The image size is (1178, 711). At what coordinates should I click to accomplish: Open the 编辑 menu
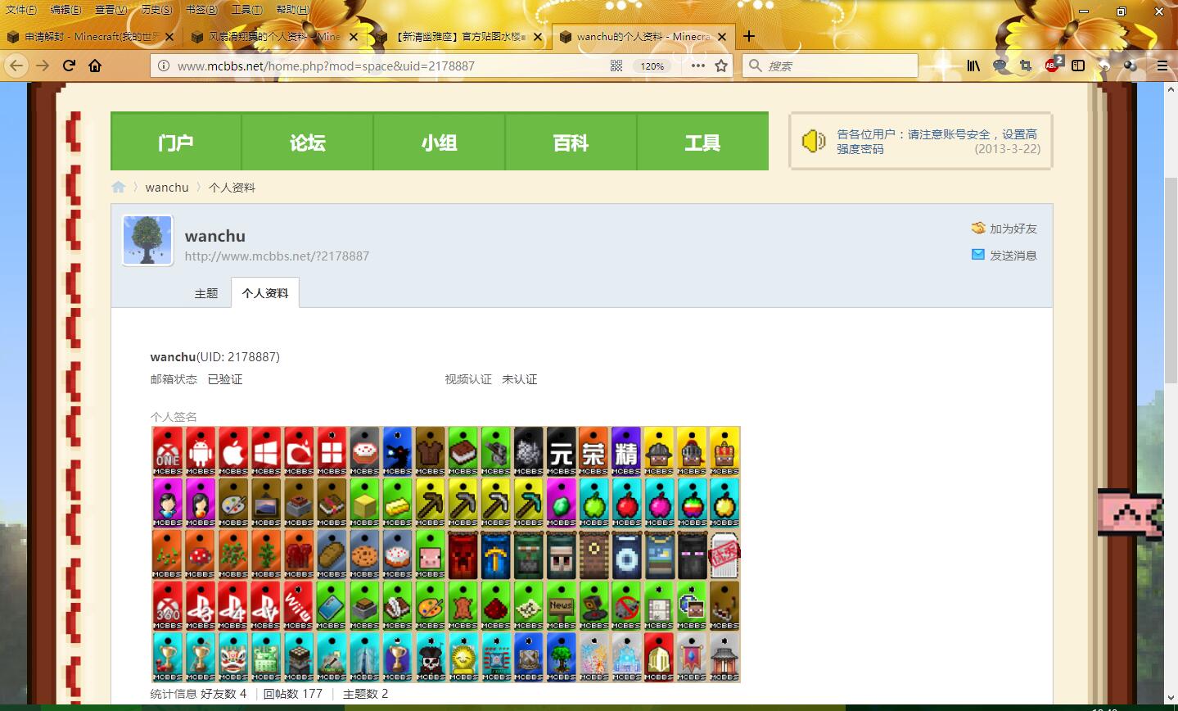[x=66, y=10]
